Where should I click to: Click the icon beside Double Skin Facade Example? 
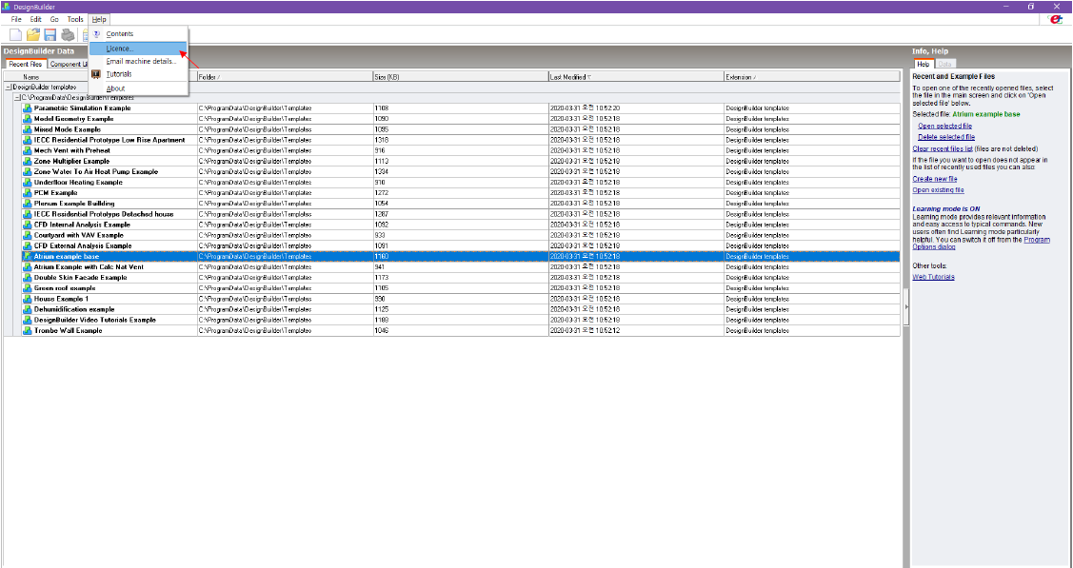tap(28, 278)
